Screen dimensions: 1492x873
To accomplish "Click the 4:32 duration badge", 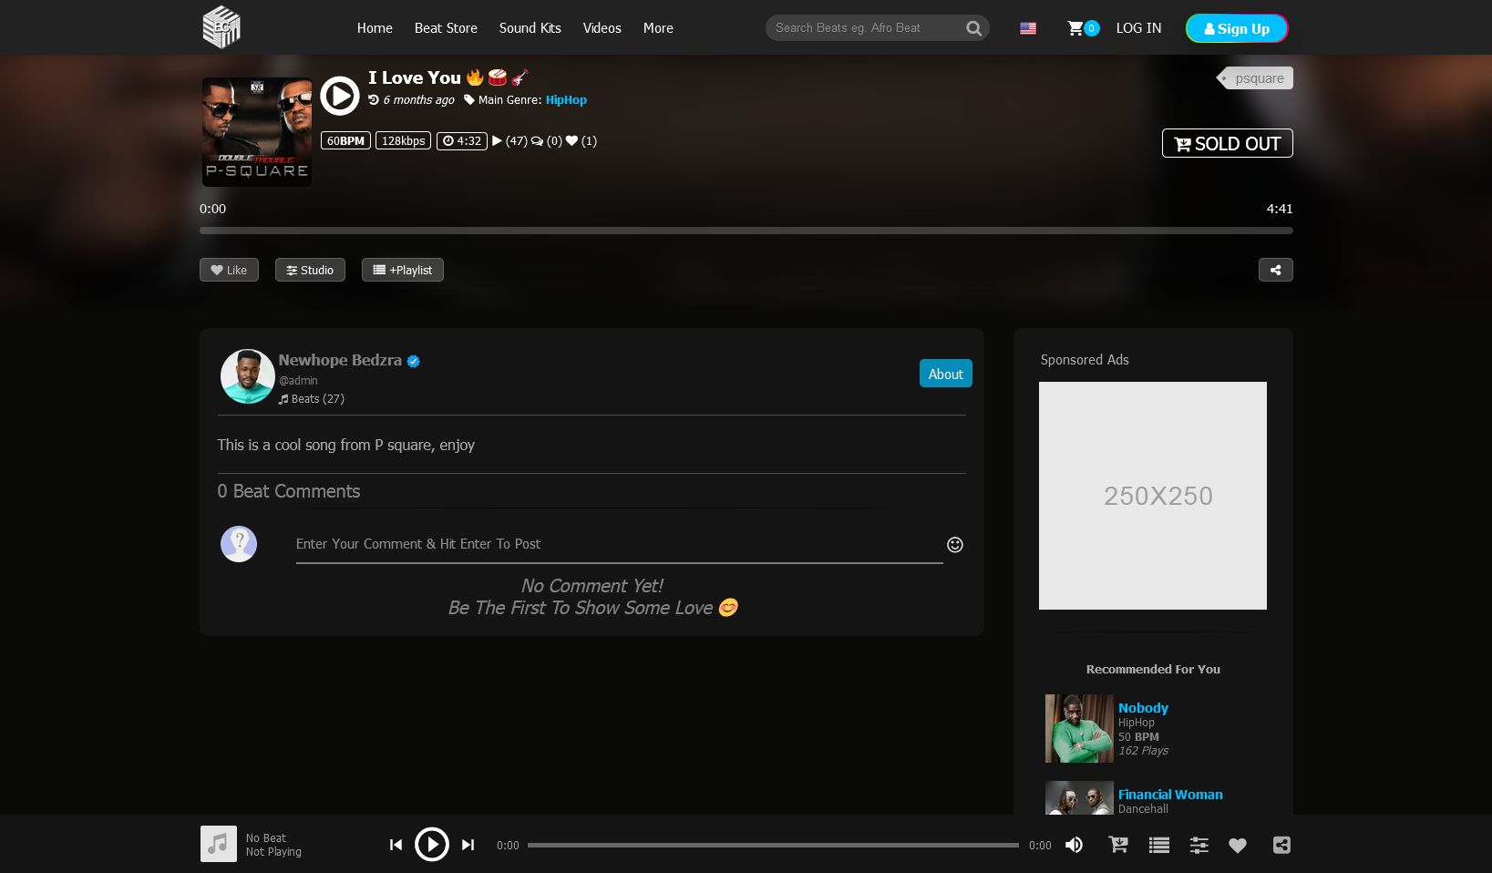I will 462,141.
